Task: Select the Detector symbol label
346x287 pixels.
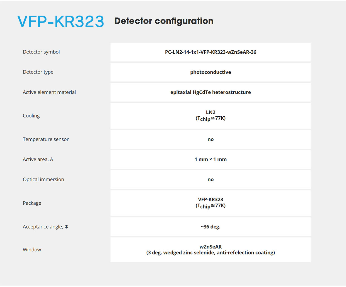Action: click(x=41, y=52)
